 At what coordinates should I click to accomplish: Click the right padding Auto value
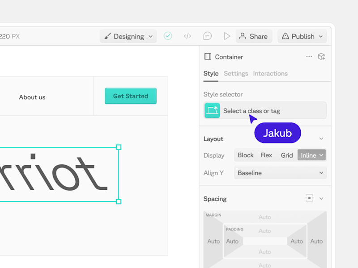(x=297, y=241)
